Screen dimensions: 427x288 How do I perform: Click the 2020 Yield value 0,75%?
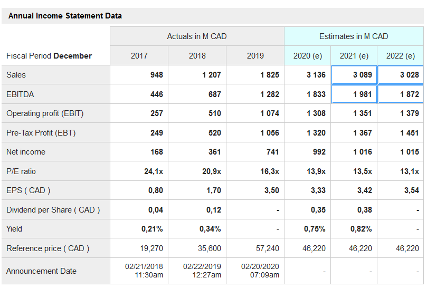click(315, 229)
